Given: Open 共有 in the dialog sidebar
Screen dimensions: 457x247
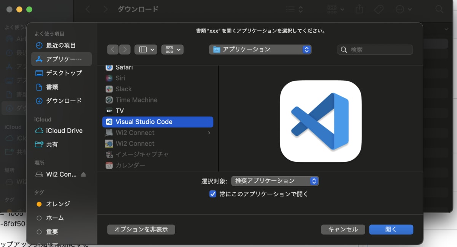Looking at the screenshot, I should click(x=61, y=145).
